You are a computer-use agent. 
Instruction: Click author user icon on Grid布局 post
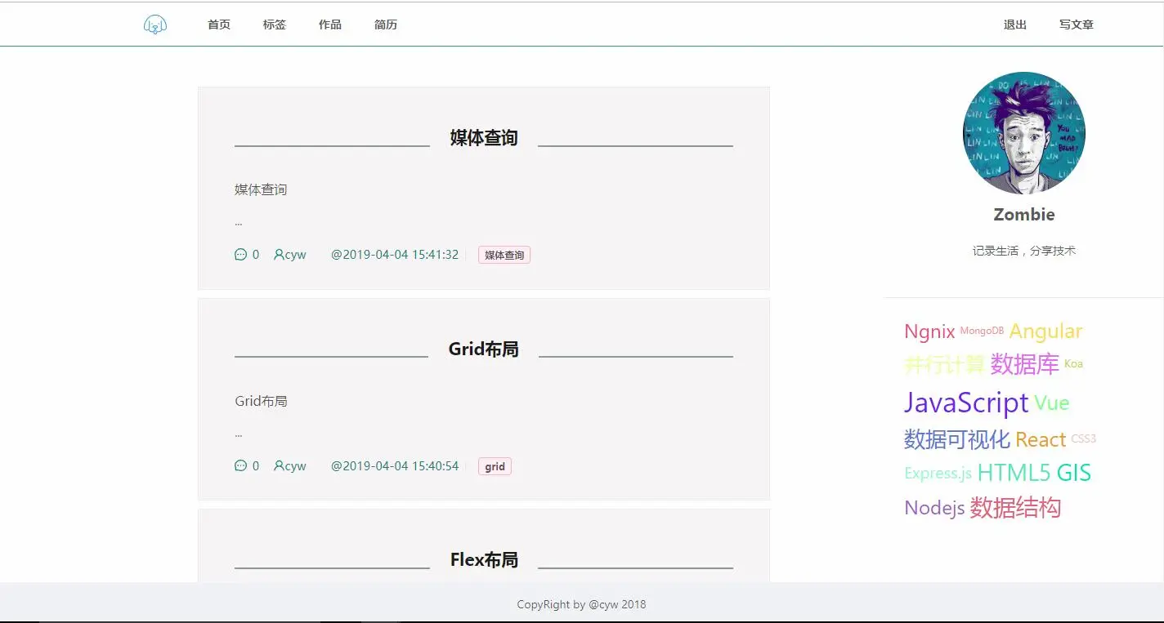(x=279, y=466)
